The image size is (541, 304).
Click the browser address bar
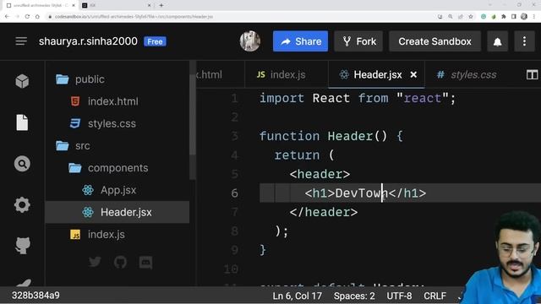click(242, 17)
